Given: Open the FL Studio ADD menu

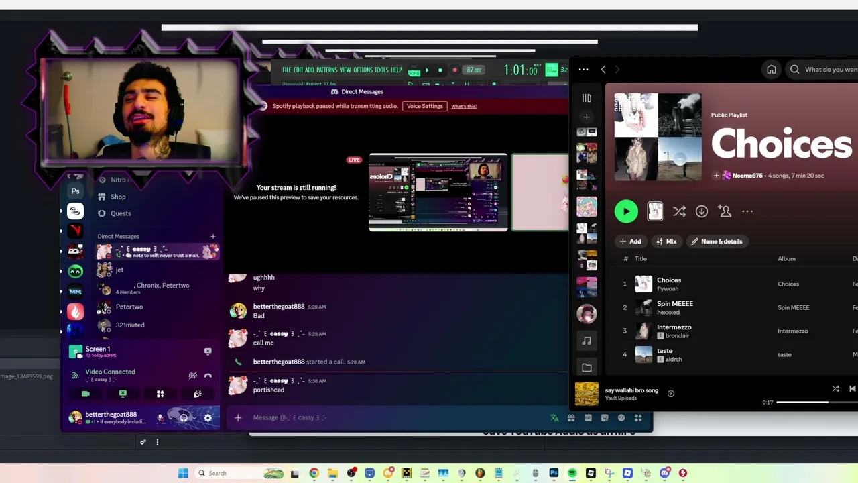Looking at the screenshot, I should pos(309,70).
